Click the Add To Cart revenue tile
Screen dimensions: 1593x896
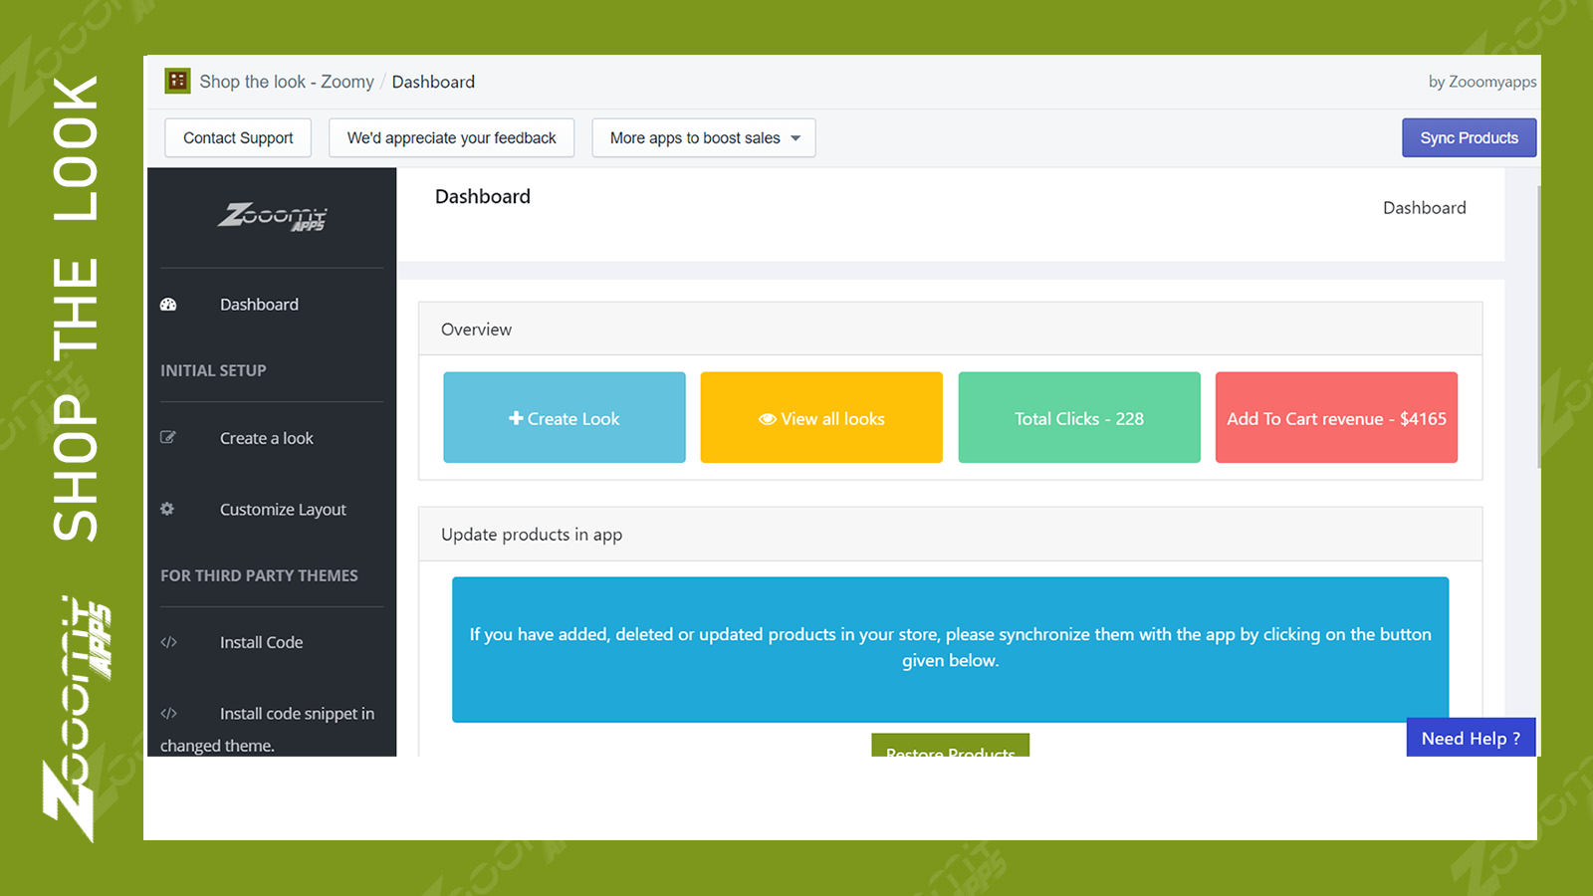pyautogui.click(x=1336, y=417)
